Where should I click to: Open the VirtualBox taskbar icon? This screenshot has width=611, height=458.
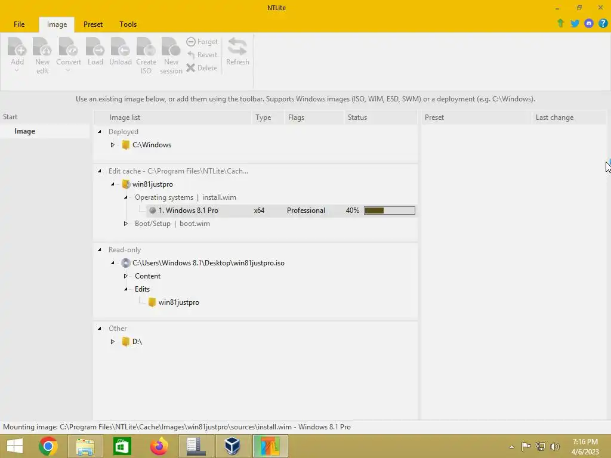point(232,446)
